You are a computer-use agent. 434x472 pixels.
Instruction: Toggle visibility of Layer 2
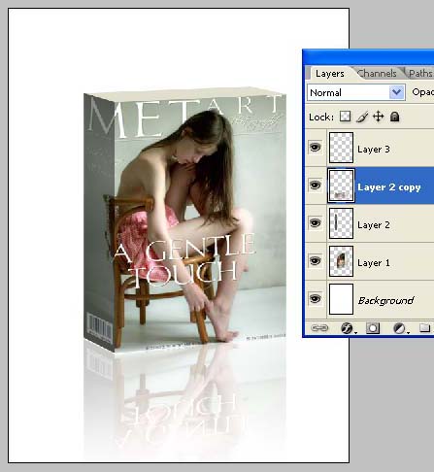point(316,223)
